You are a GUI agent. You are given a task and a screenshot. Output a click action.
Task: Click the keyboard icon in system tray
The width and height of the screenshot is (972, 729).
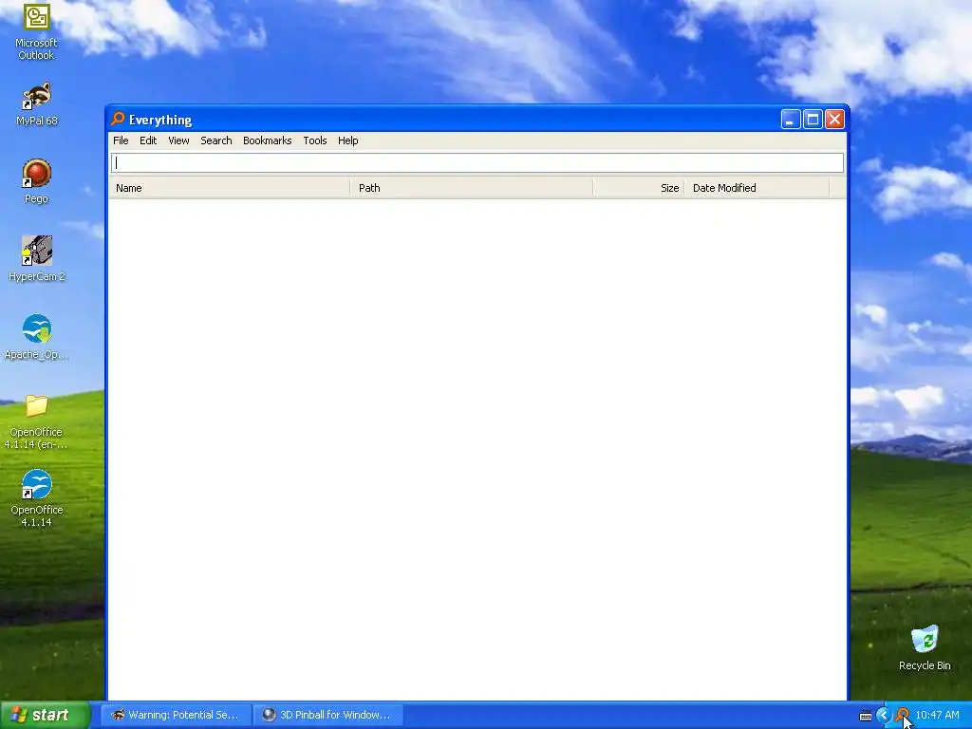tap(866, 716)
